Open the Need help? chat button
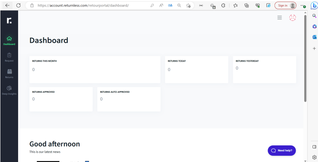318x162 pixels. [x=282, y=150]
